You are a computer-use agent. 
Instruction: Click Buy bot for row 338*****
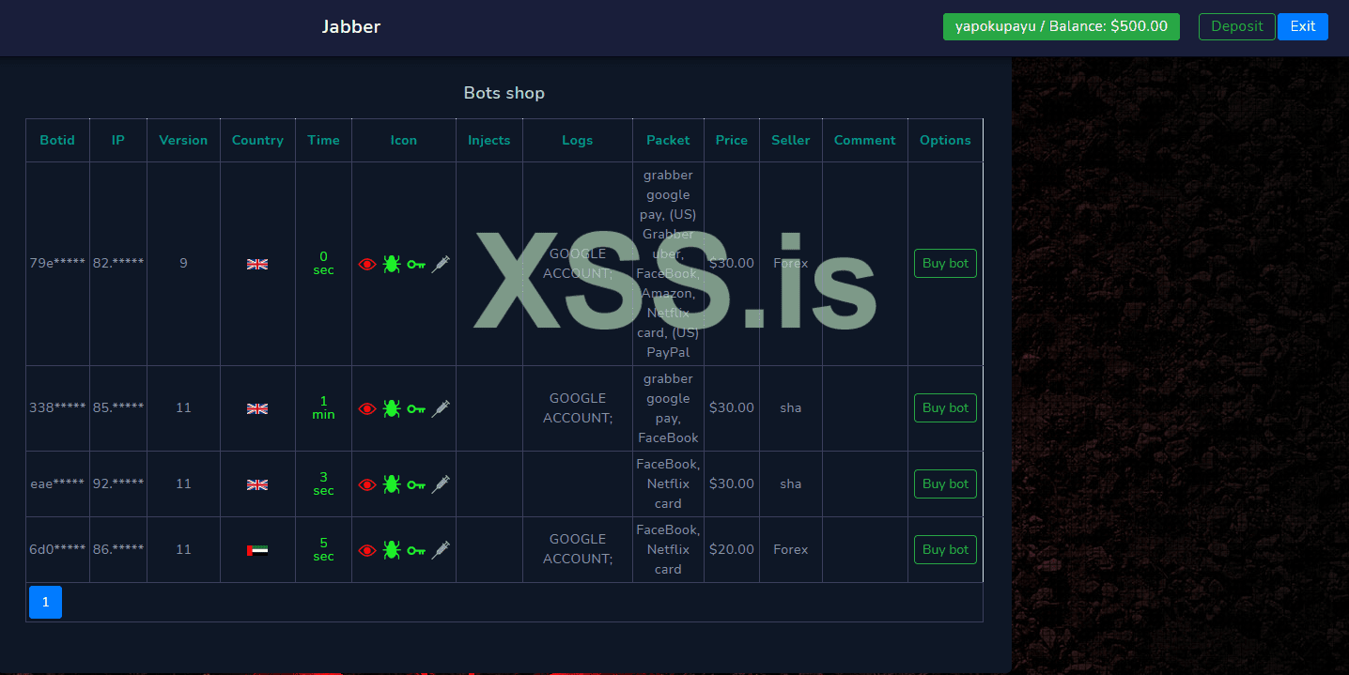pos(945,408)
